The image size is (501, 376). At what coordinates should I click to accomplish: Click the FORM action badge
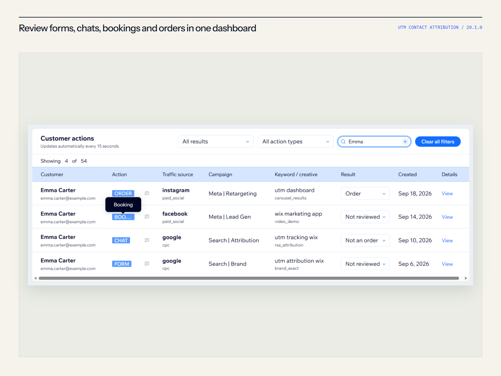click(x=121, y=264)
